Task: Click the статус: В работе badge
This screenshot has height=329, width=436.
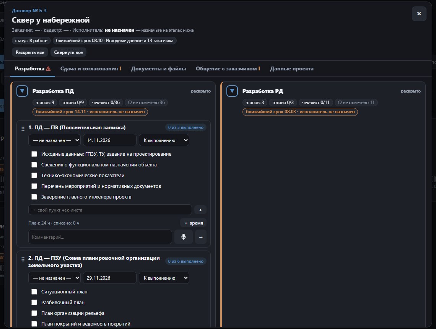Action: point(31,41)
